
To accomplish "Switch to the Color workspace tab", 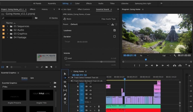I will pos(77,4).
